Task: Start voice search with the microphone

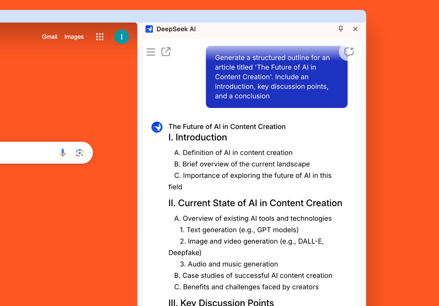Action: 63,153
